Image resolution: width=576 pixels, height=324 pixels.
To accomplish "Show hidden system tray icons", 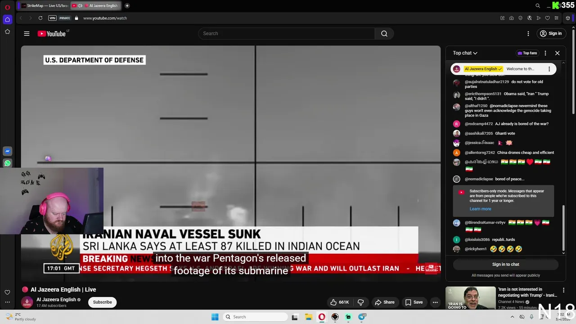I will (x=512, y=317).
